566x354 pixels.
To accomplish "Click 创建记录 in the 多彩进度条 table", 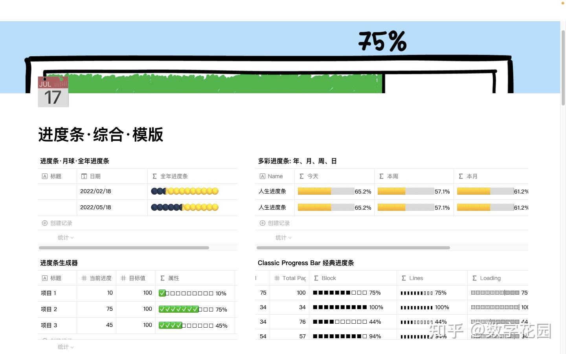I will [x=279, y=223].
